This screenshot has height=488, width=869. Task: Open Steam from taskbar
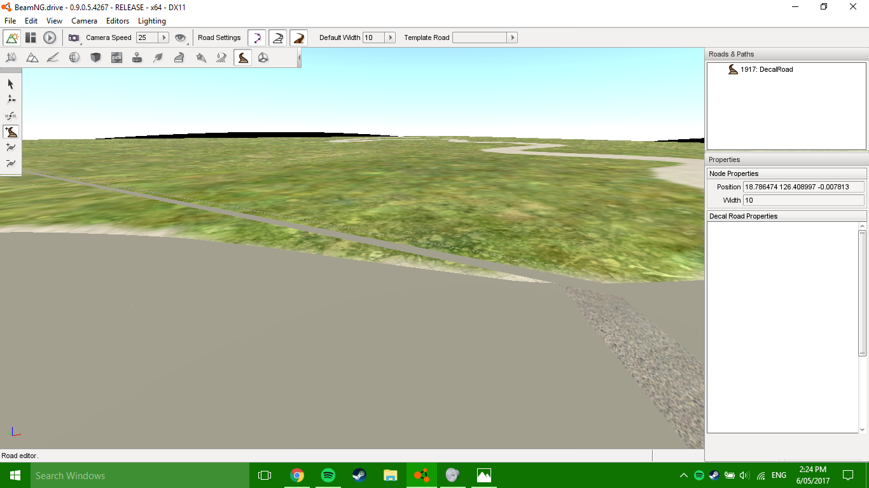coord(359,475)
